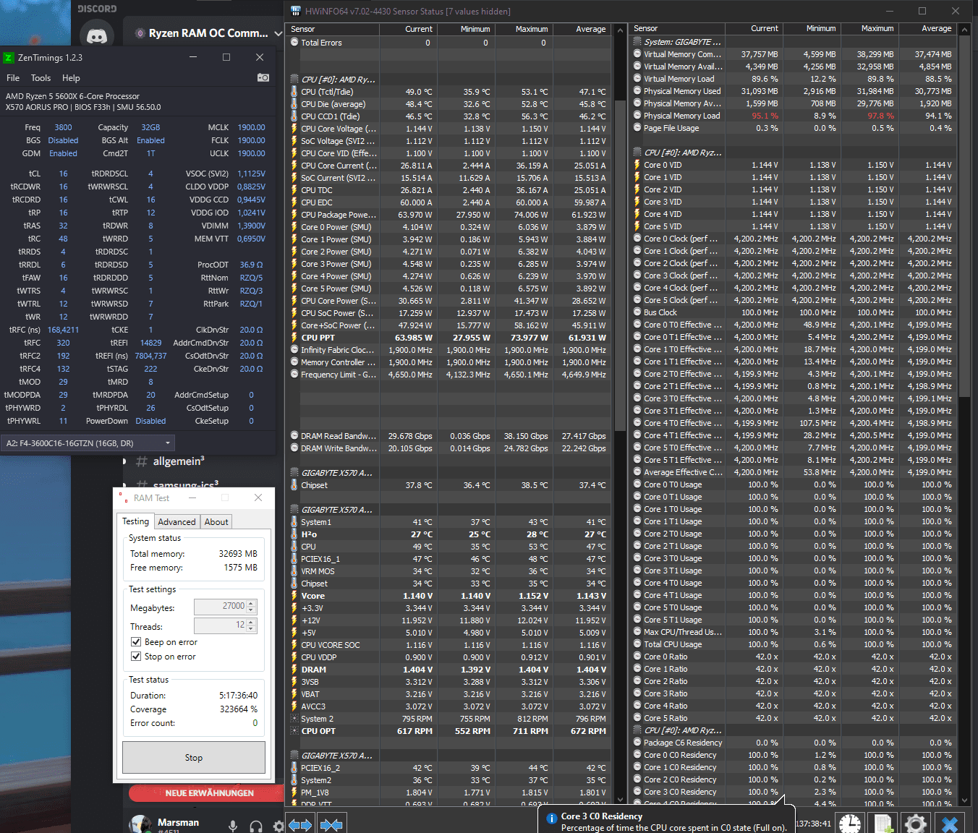
Task: Select Core 5 Ratio row
Action: tap(793, 718)
